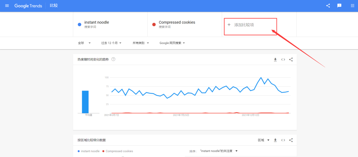Click Compressed cookies legend in regional section
Viewport: 358px width, 157px height.
118,151
